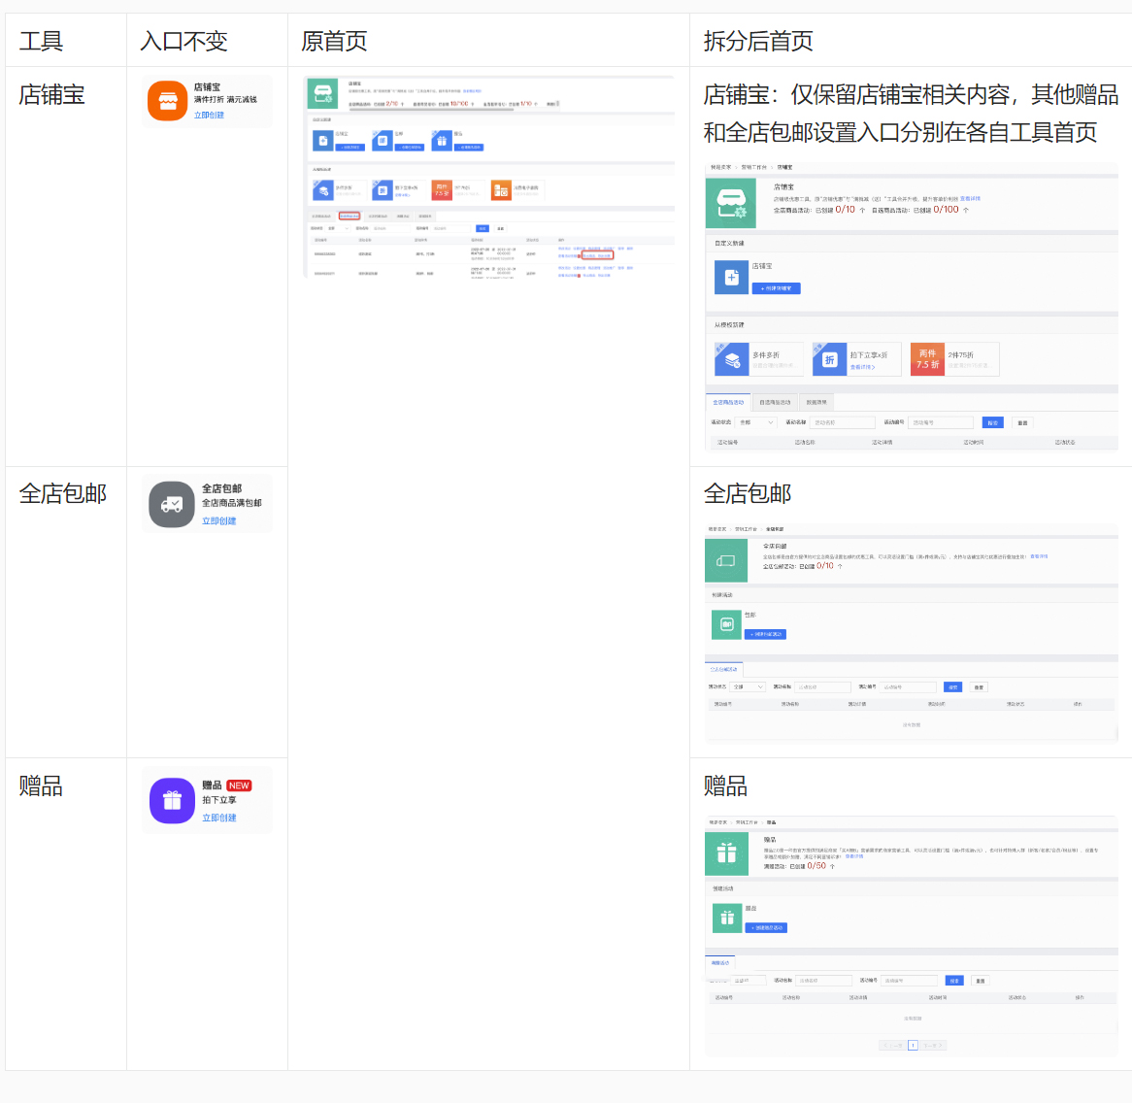The height and width of the screenshot is (1103, 1132).
Task: Click the blue plus icon under 自定义新建
Action: click(731, 277)
